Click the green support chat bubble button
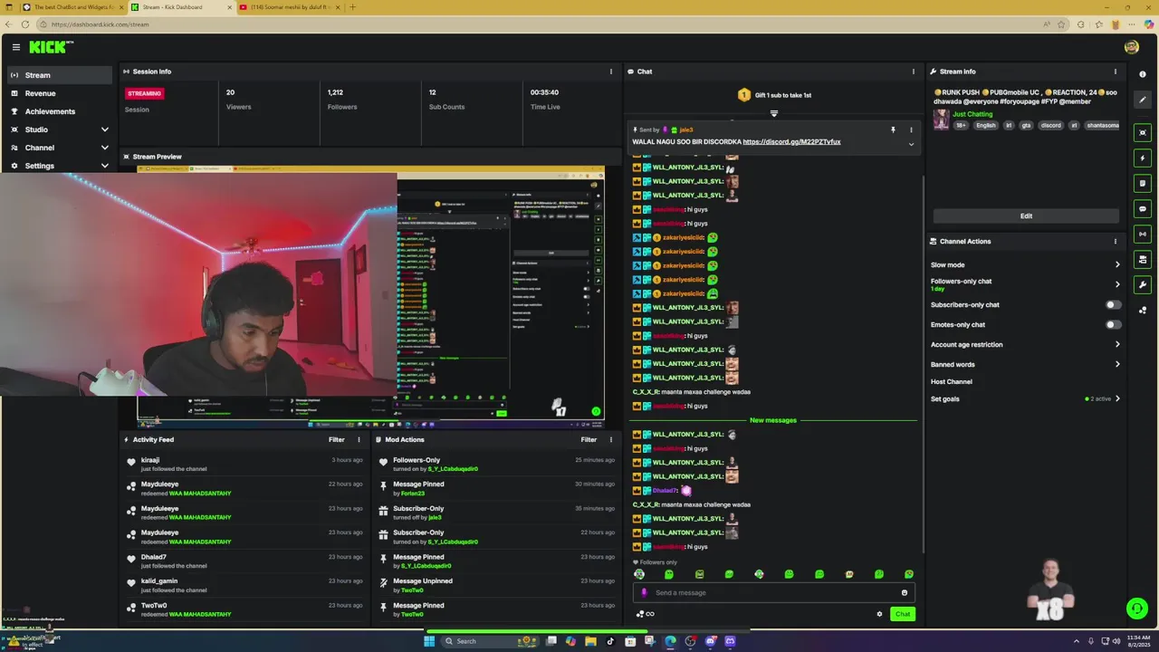Viewport: 1159px width, 652px height. click(1137, 609)
